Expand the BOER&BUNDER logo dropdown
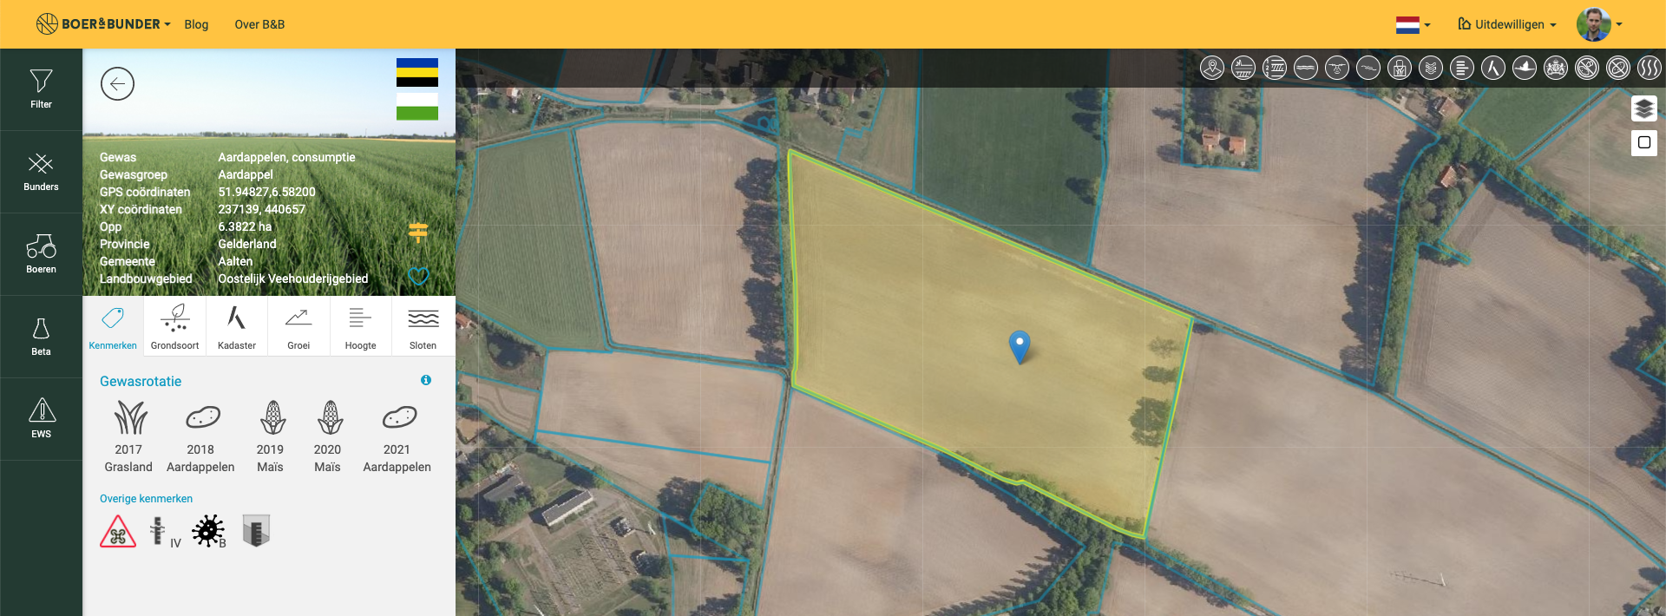Screen dimensions: 1666x616 (103, 24)
